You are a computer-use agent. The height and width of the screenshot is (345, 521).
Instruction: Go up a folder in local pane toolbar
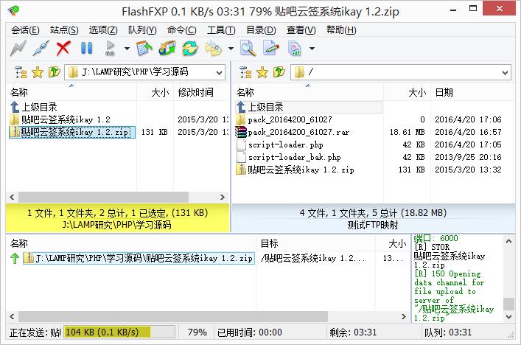click(54, 72)
